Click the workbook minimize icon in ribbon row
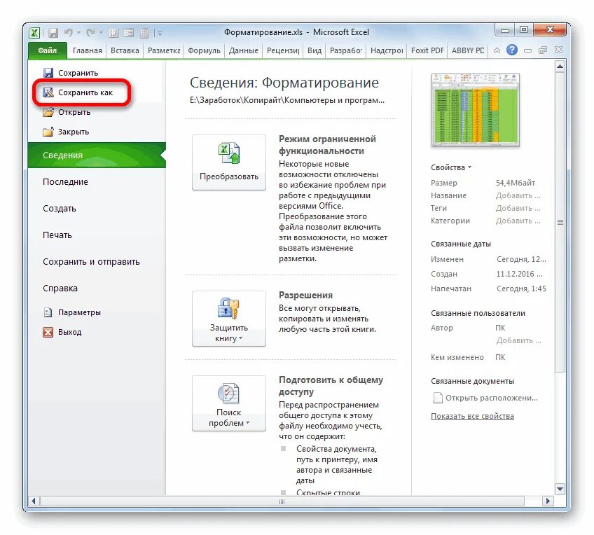The height and width of the screenshot is (535, 594). tap(527, 50)
